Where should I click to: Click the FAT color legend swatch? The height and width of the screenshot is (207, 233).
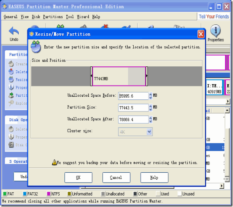[5, 194]
